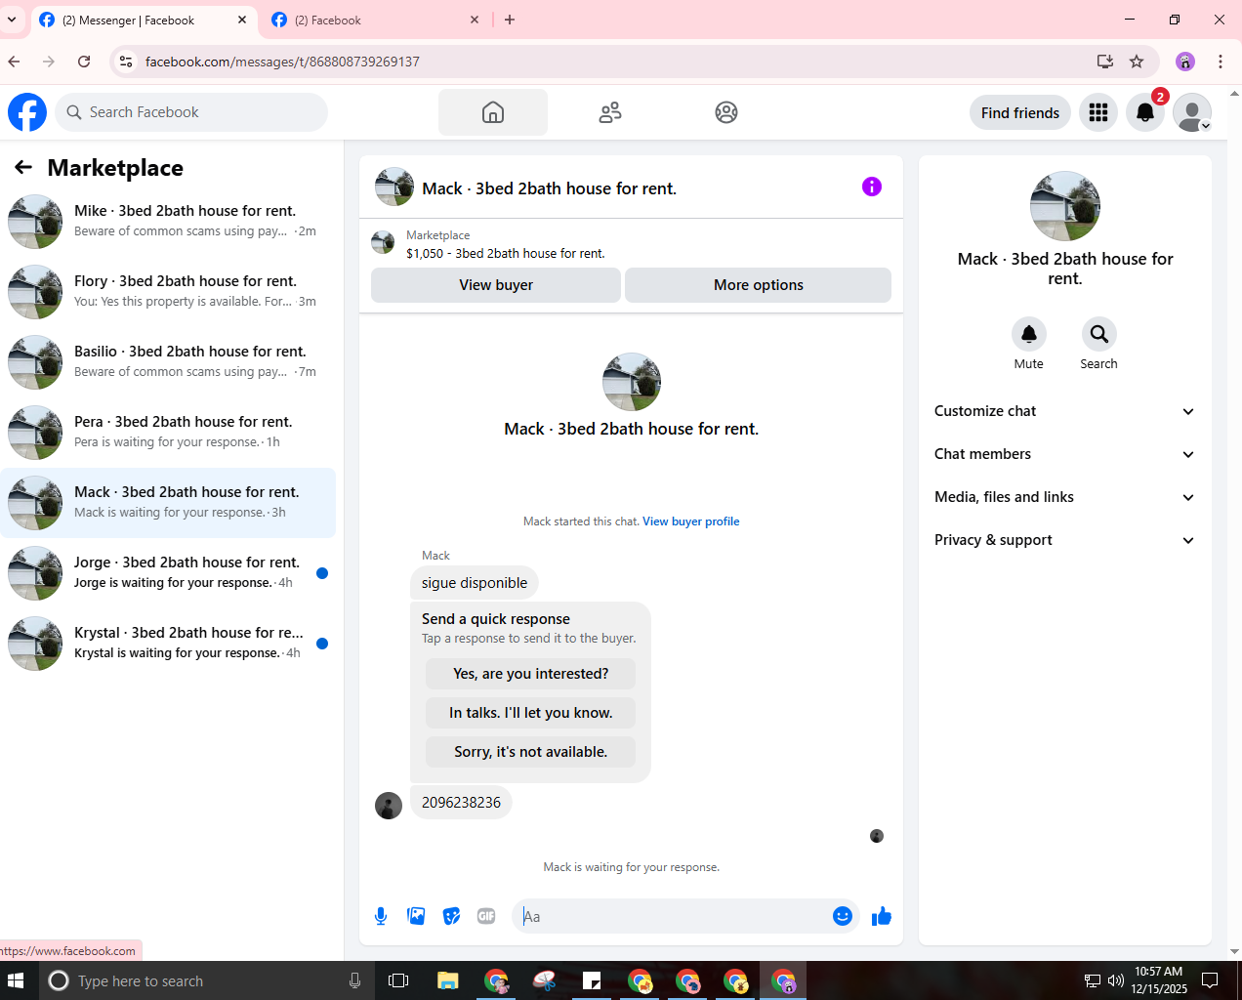Open the notifications bell with badge

(x=1145, y=112)
